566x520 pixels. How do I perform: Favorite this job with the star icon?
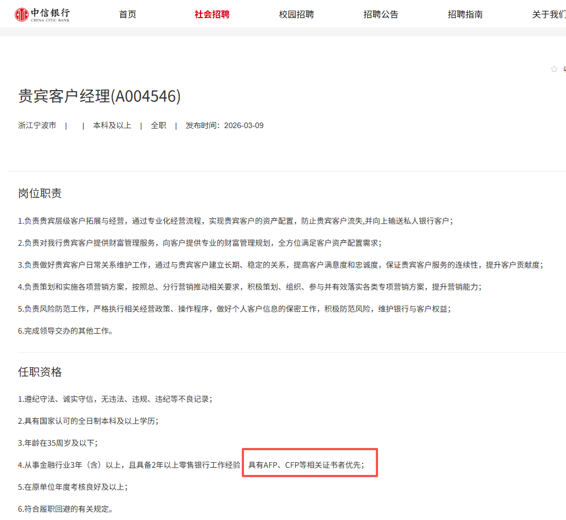[554, 69]
